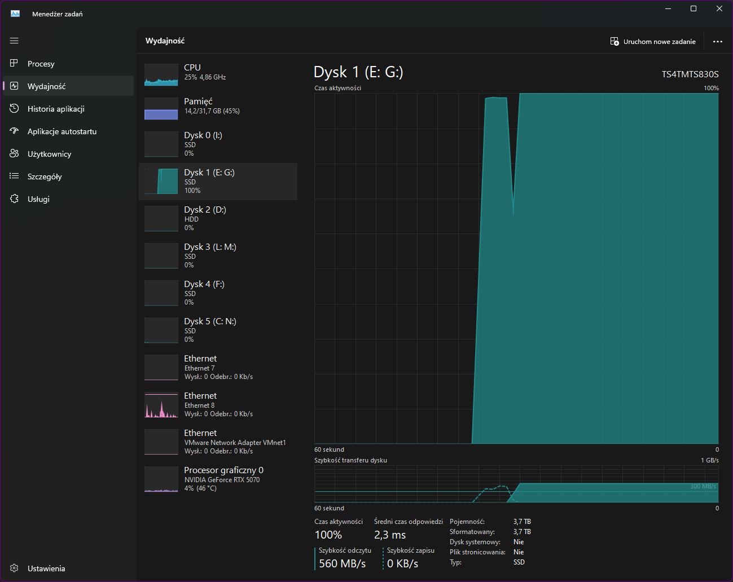View Dysk 5 (C: N:) performance

pos(218,330)
